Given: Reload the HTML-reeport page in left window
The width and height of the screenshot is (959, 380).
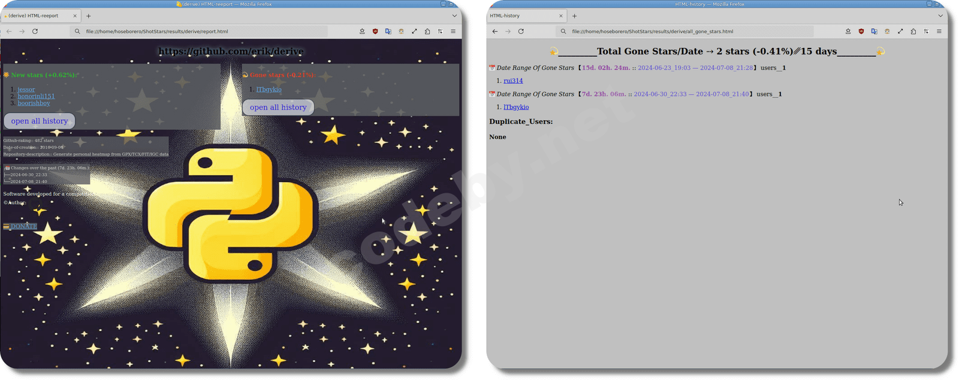Looking at the screenshot, I should tap(35, 31).
